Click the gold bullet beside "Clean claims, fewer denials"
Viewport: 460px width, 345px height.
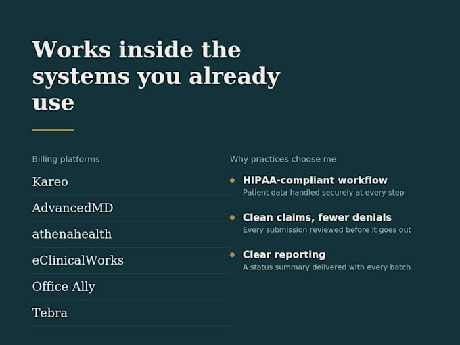pyautogui.click(x=232, y=218)
